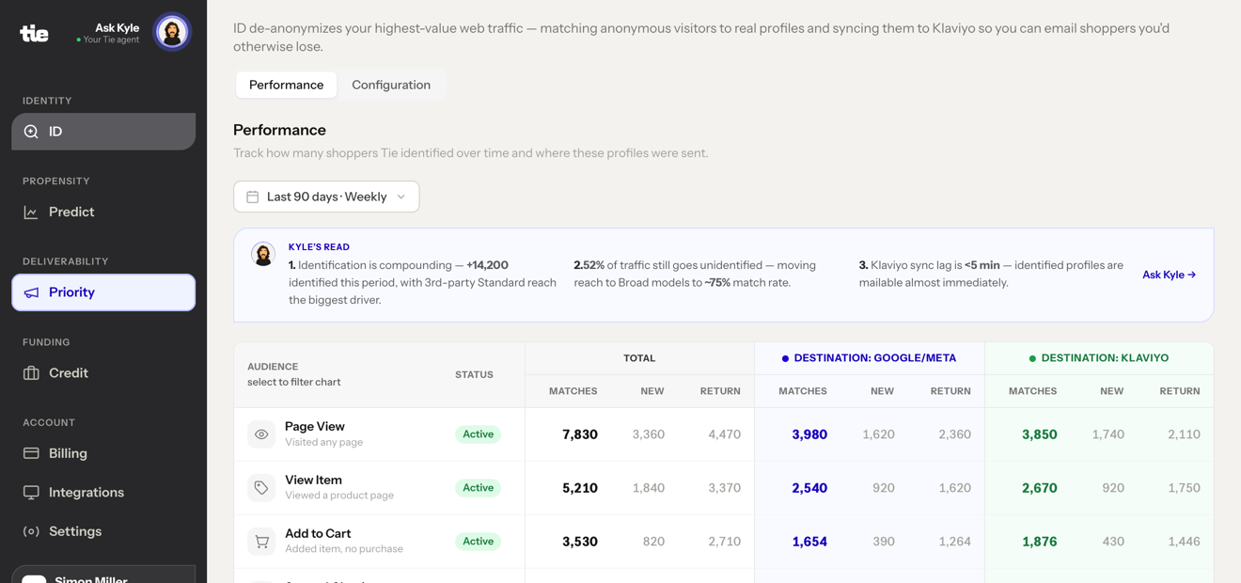Expand date range chevron arrow
The height and width of the screenshot is (583, 1241).
pos(401,197)
